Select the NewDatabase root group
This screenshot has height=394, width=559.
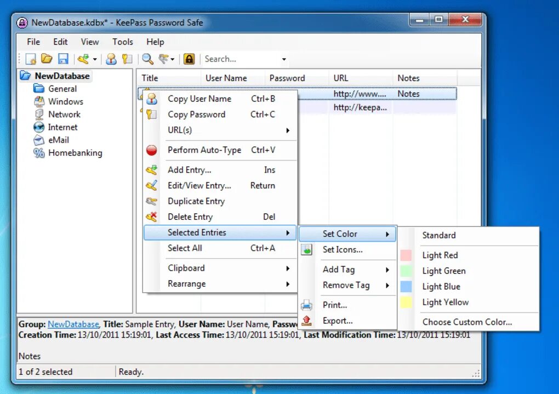coord(62,76)
